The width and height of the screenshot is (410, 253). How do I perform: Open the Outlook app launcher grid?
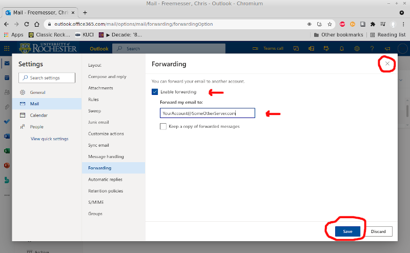7,48
